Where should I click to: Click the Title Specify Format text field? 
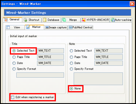(40, 75)
